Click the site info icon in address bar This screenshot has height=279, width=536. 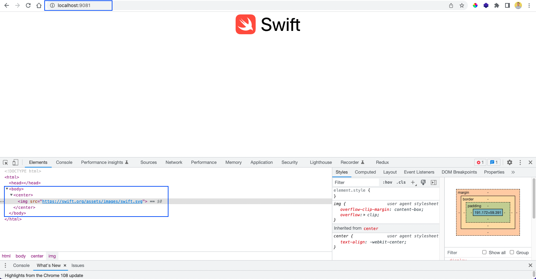(x=52, y=5)
